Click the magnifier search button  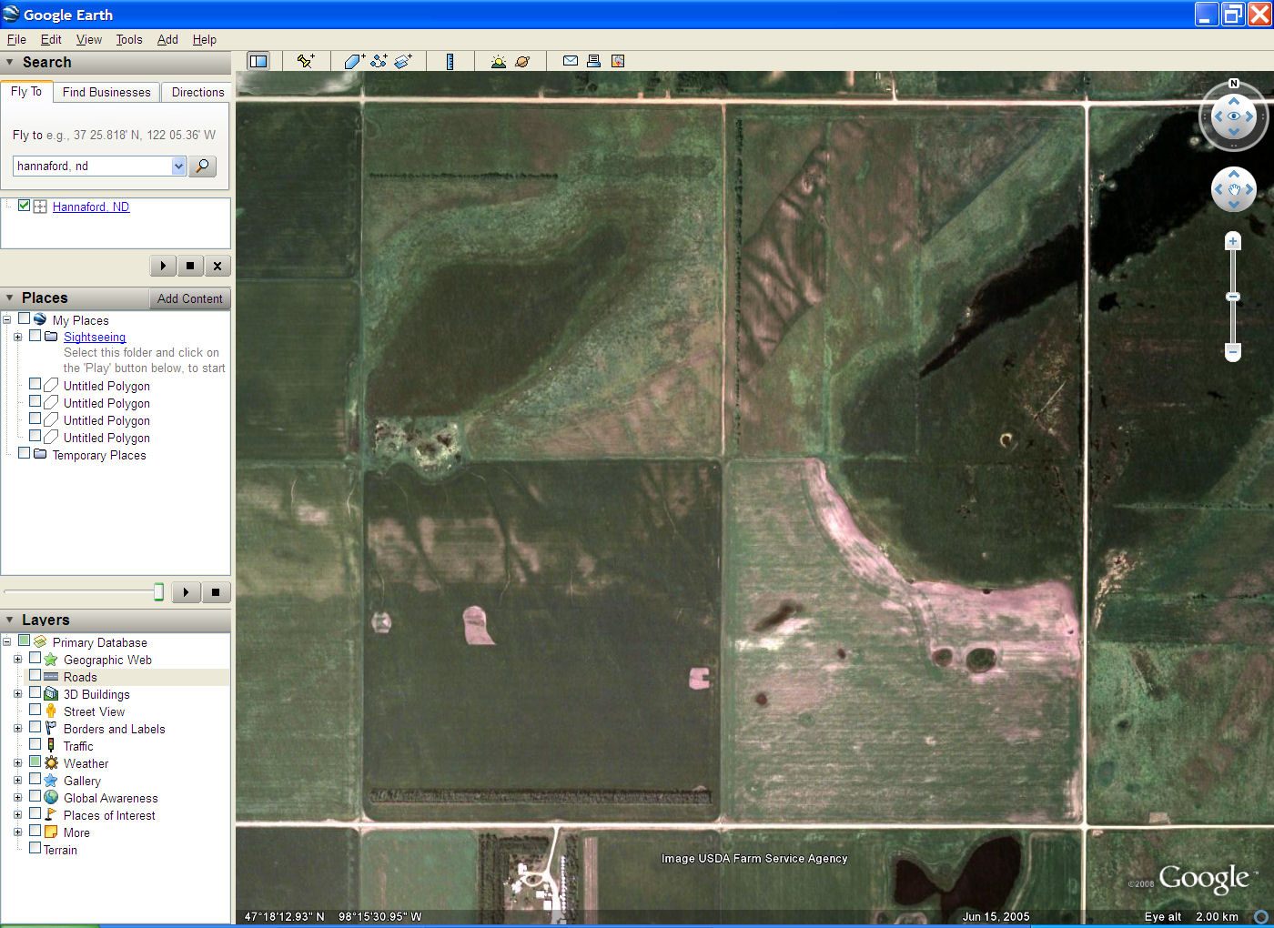[x=203, y=166]
